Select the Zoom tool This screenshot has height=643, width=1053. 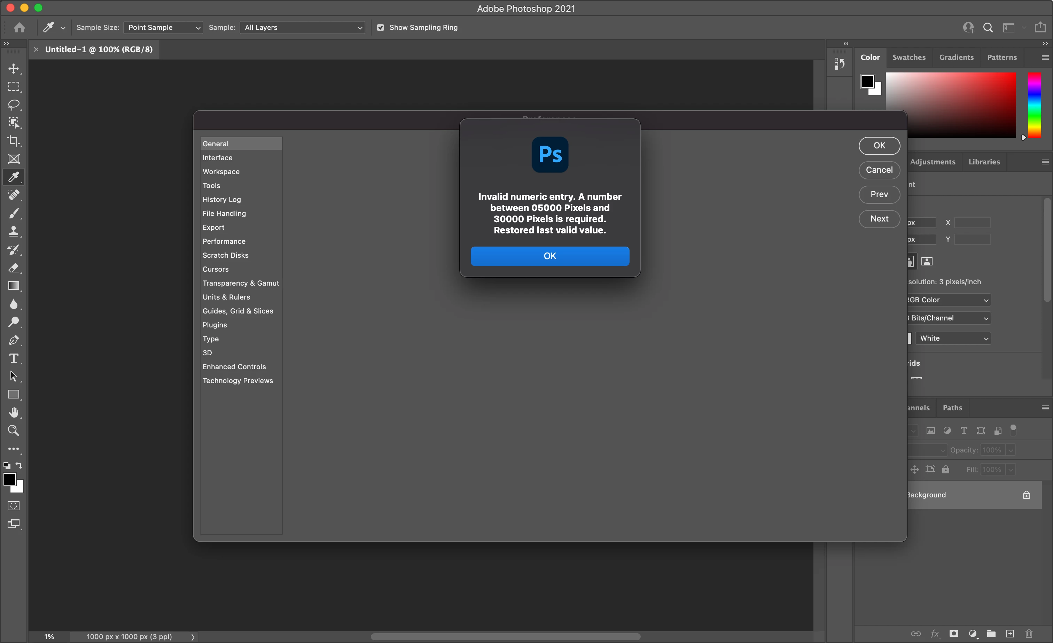click(x=14, y=431)
